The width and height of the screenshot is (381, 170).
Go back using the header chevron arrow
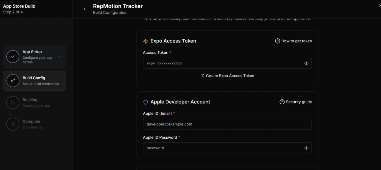84,9
